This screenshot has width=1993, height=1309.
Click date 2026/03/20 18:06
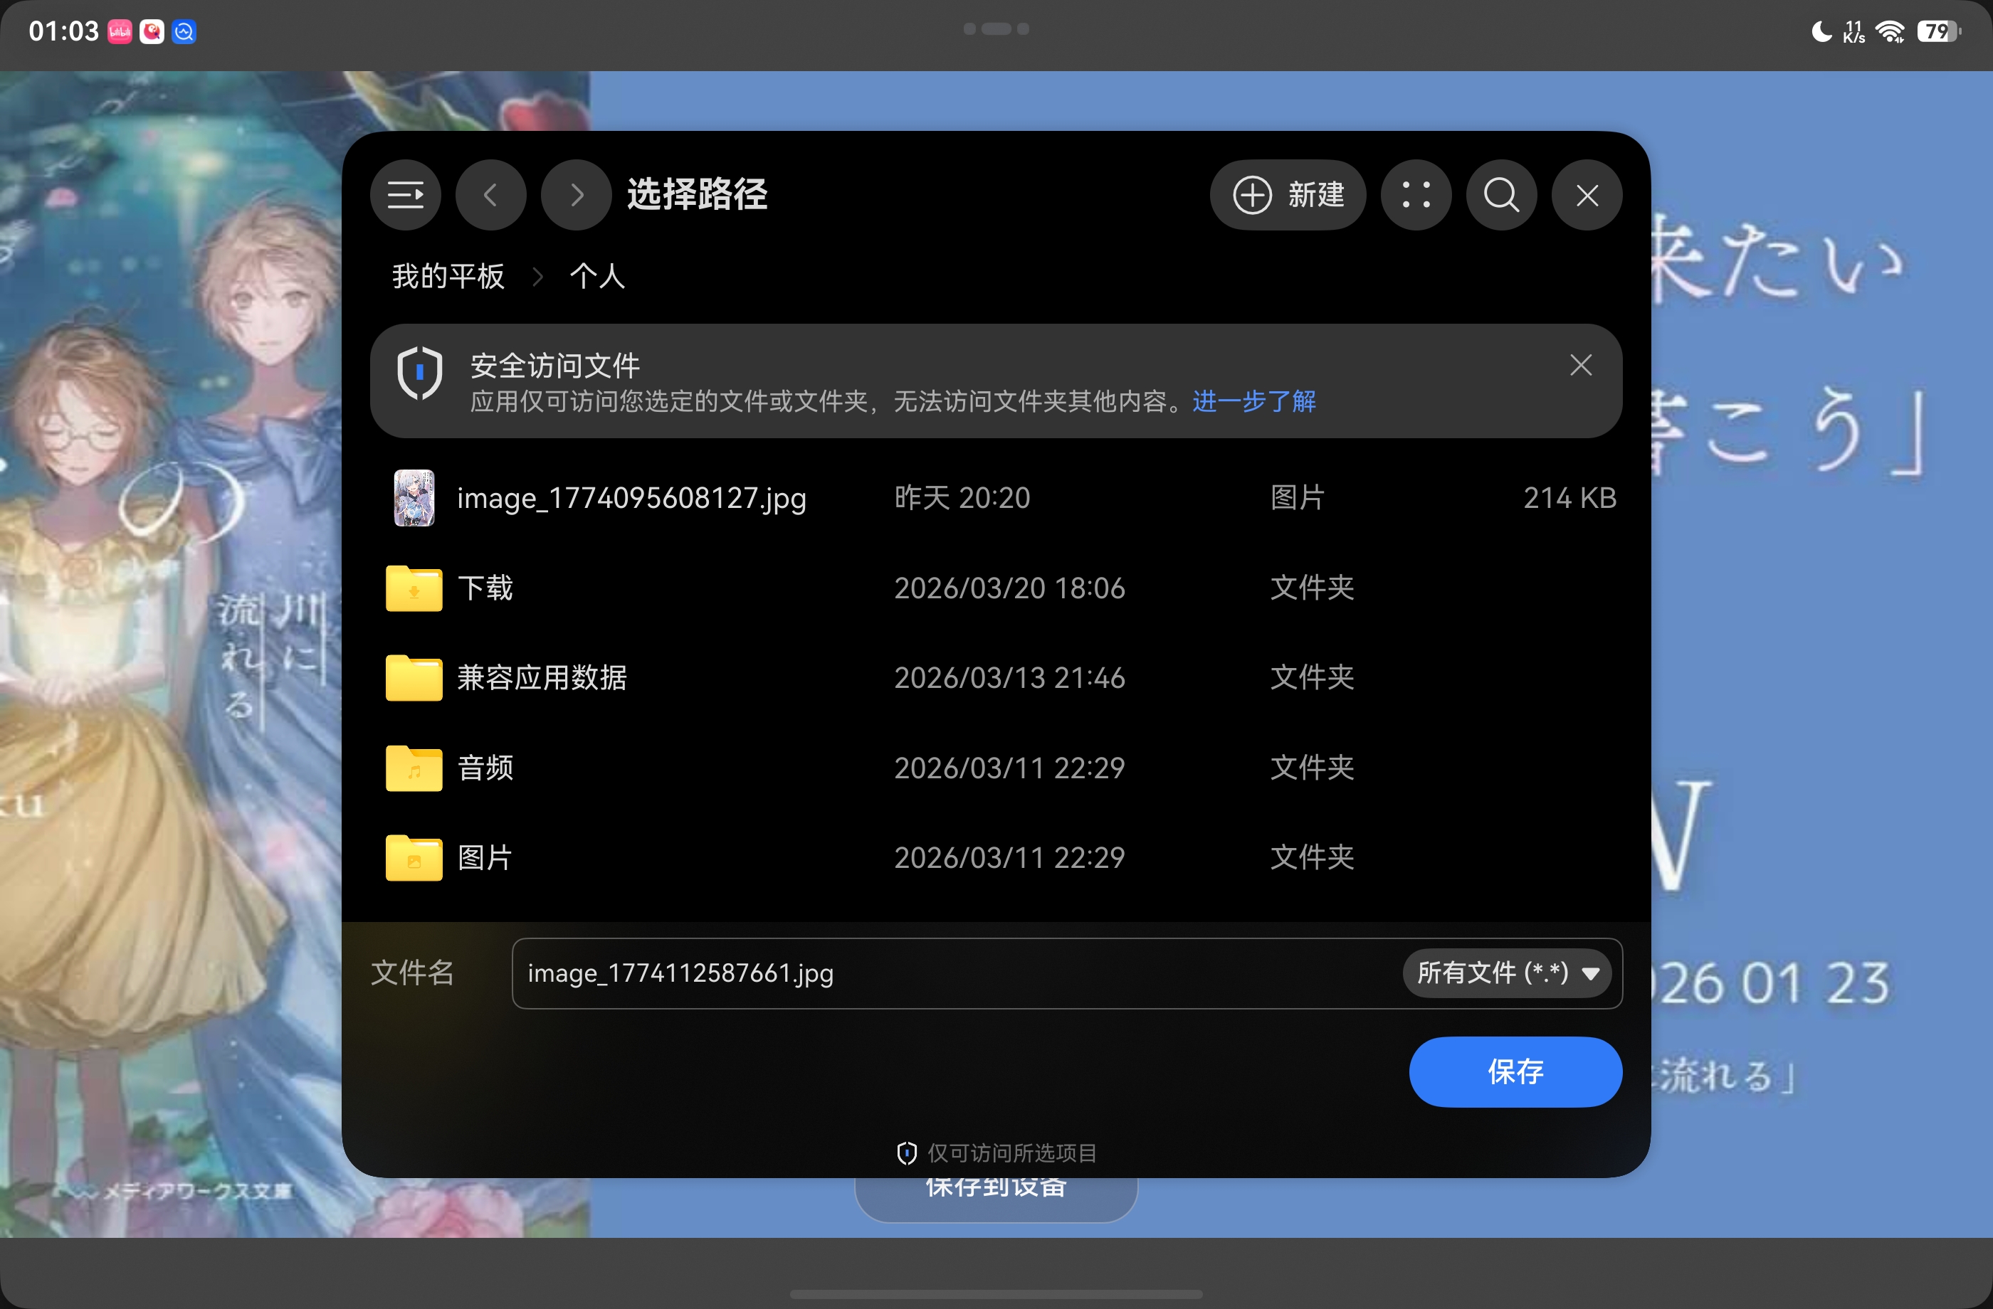click(x=1009, y=588)
